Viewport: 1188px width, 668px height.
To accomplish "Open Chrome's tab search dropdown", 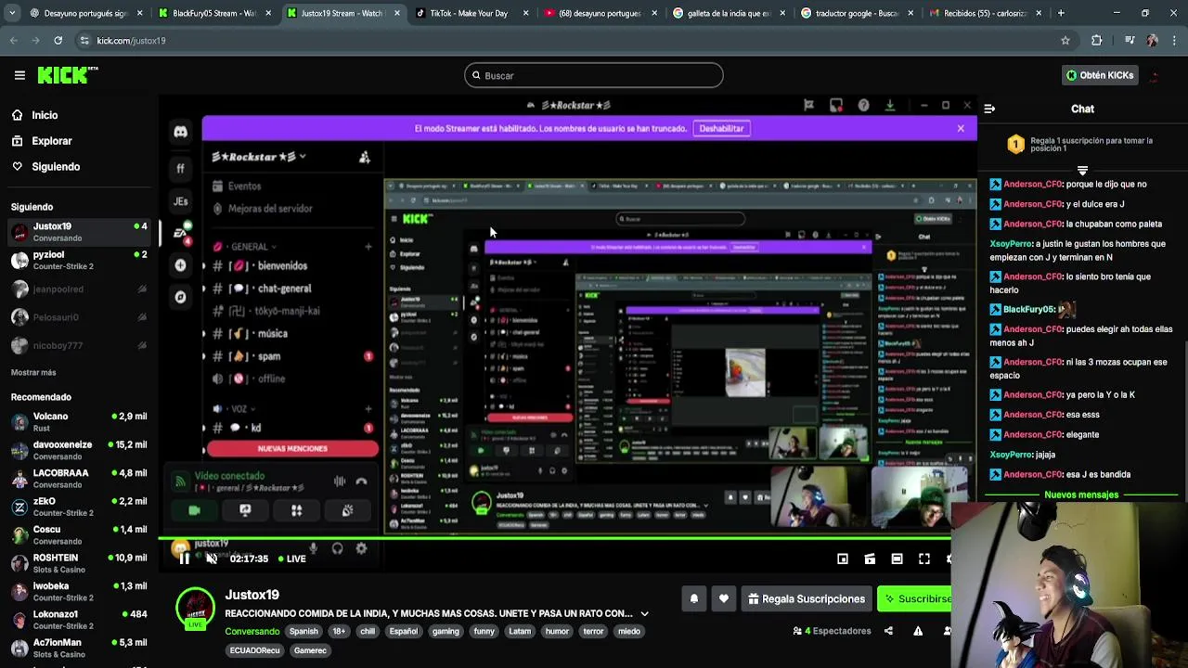I will click(x=13, y=13).
